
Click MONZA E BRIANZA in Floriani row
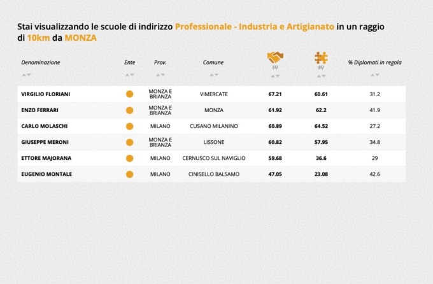(x=160, y=94)
